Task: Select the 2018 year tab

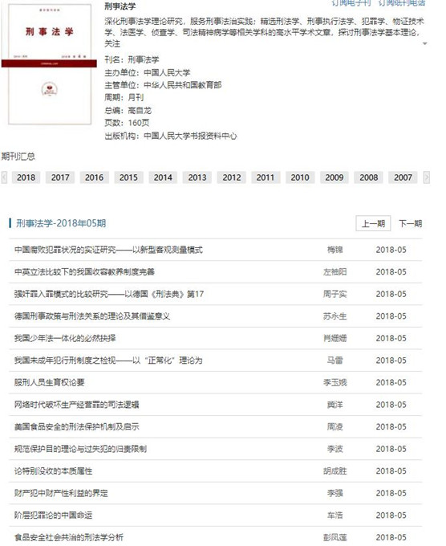Action: tap(26, 177)
